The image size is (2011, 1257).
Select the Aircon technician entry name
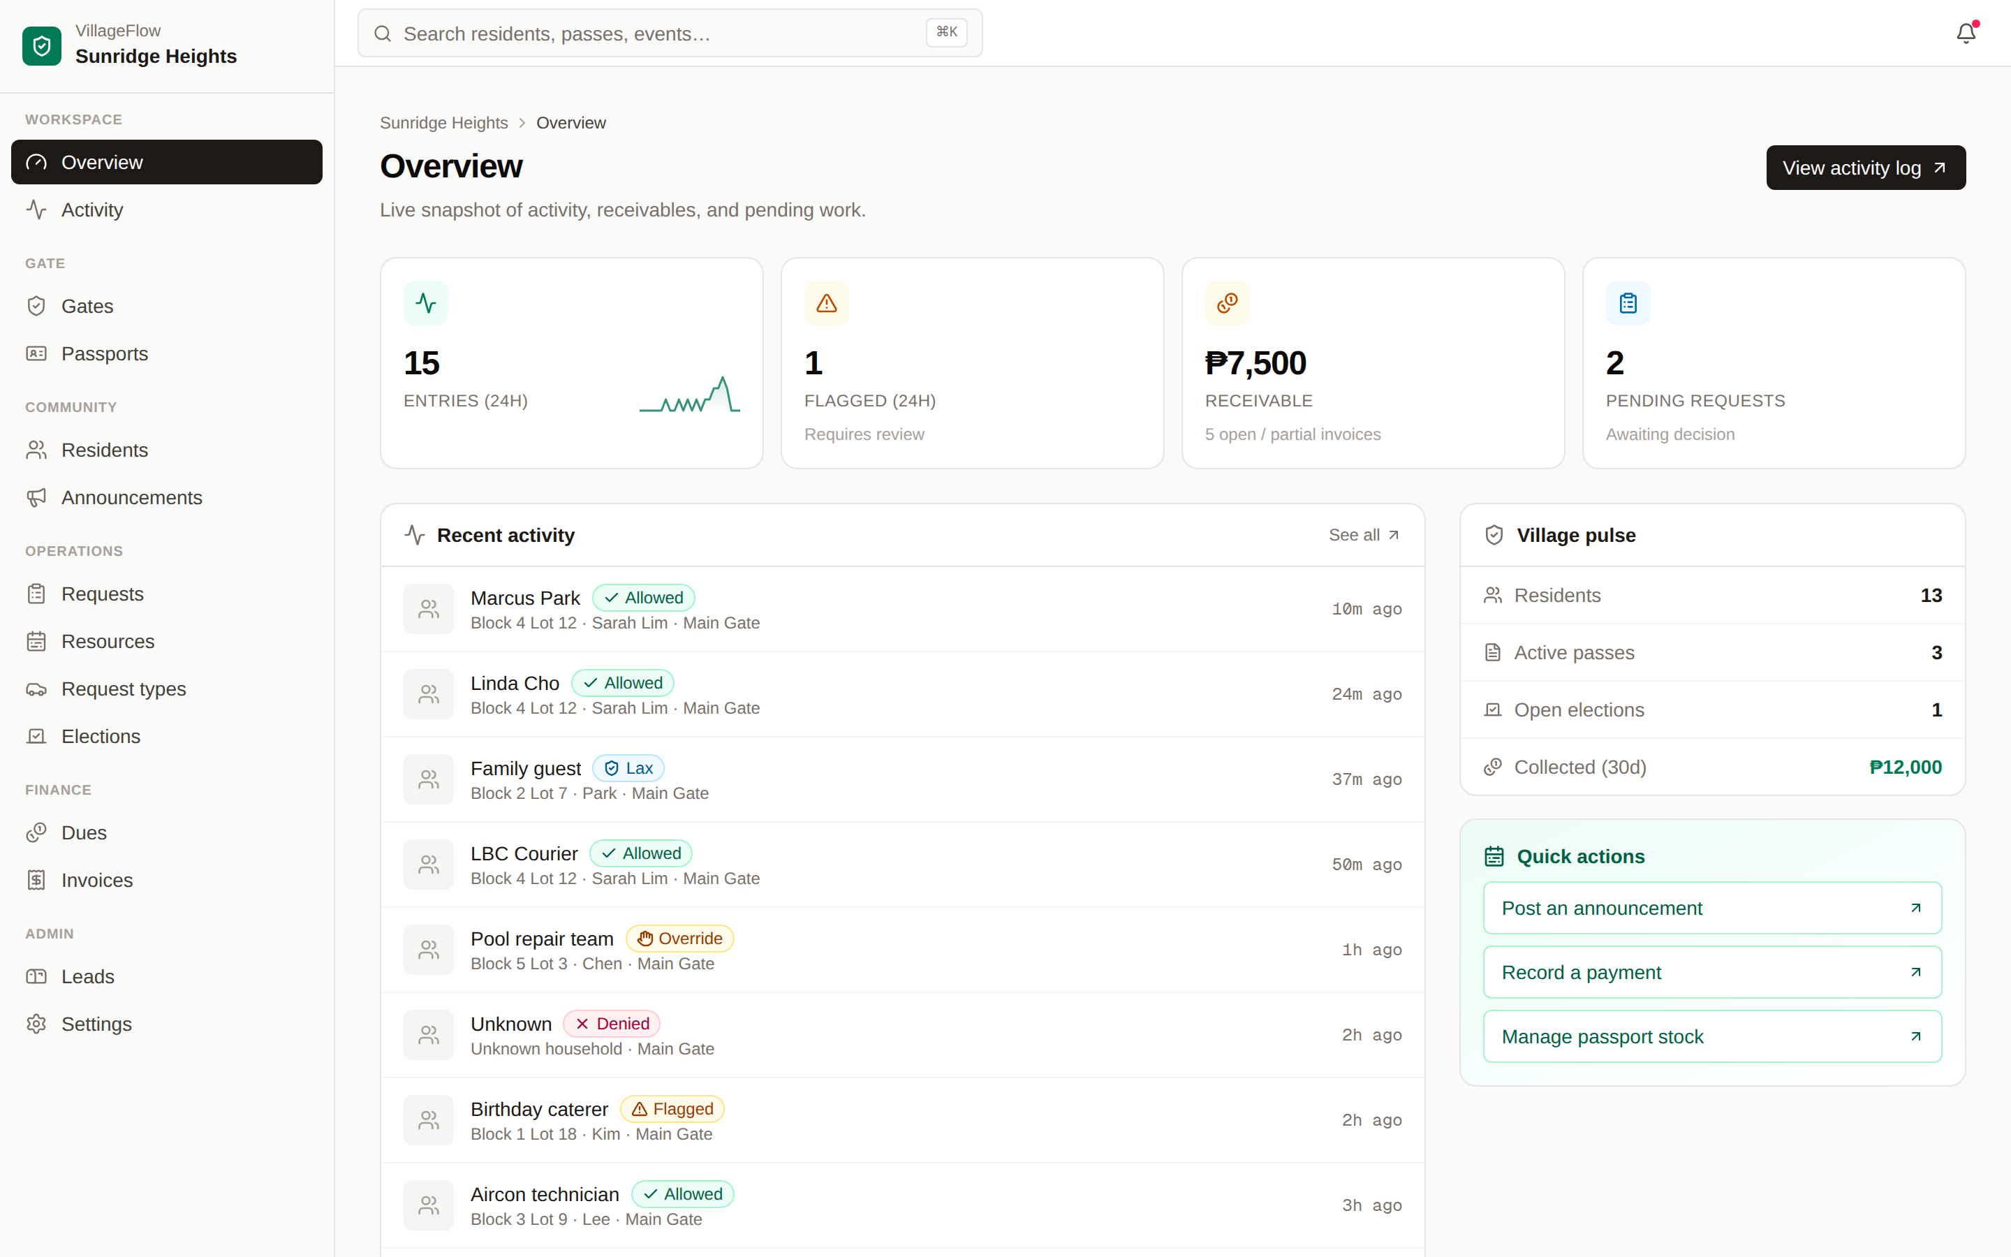point(545,1195)
